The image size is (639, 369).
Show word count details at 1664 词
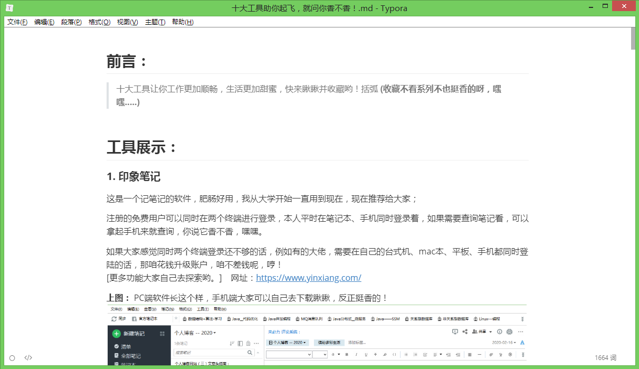[x=605, y=358]
